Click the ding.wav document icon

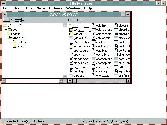click(x=116, y=55)
